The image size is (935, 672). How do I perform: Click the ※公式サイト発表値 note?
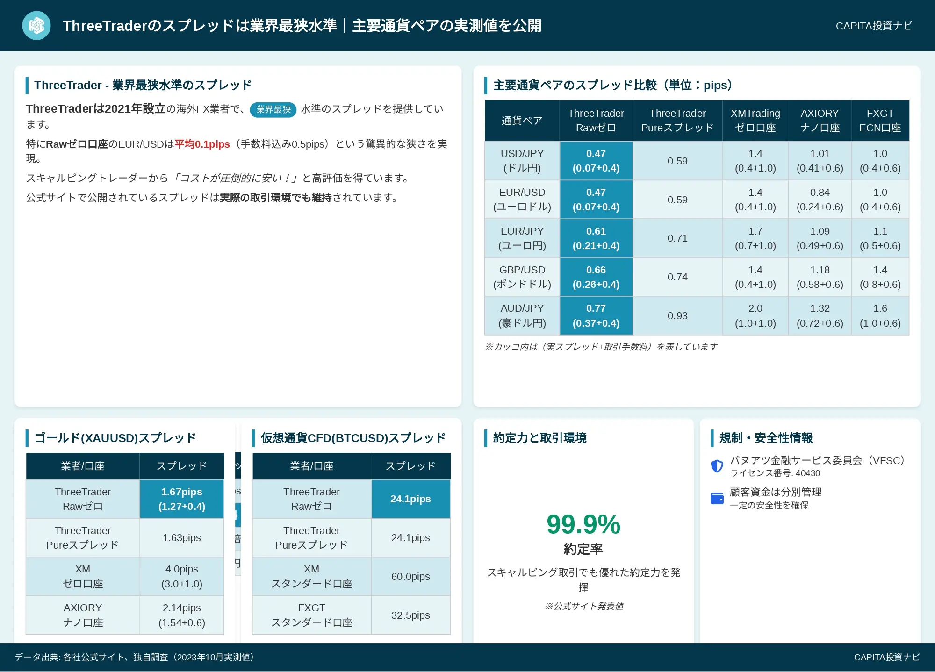pyautogui.click(x=583, y=606)
